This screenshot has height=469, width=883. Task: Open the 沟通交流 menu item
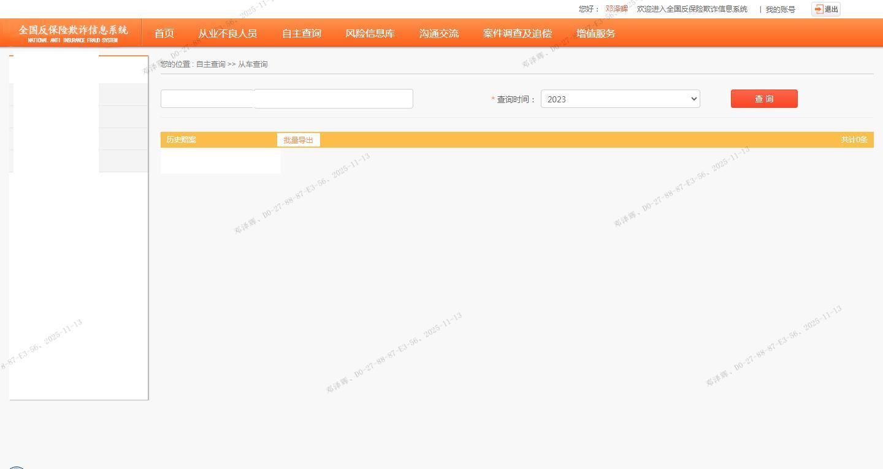coord(438,34)
